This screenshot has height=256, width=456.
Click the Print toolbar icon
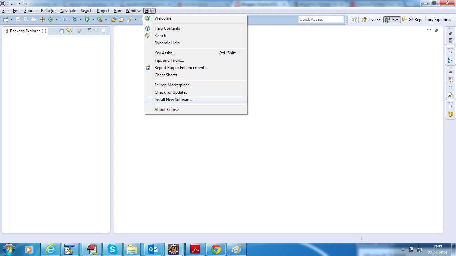click(x=33, y=19)
